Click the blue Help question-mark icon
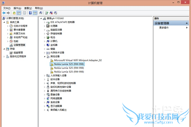The height and width of the screenshot is (127, 191). pos(30,13)
